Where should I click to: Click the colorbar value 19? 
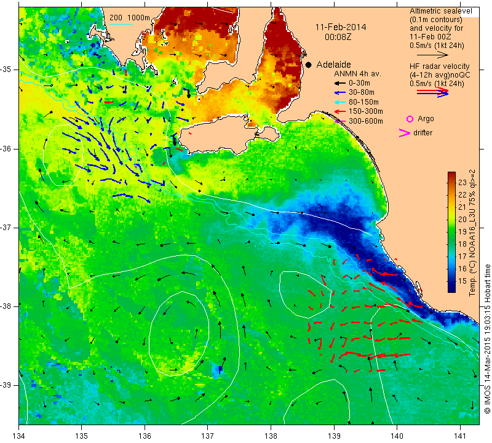coord(462,232)
